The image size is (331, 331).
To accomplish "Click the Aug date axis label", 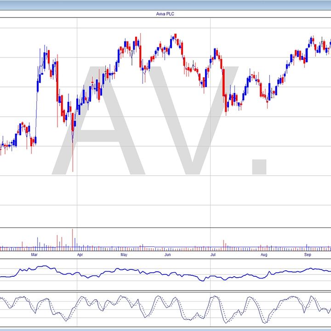I will (263, 254).
